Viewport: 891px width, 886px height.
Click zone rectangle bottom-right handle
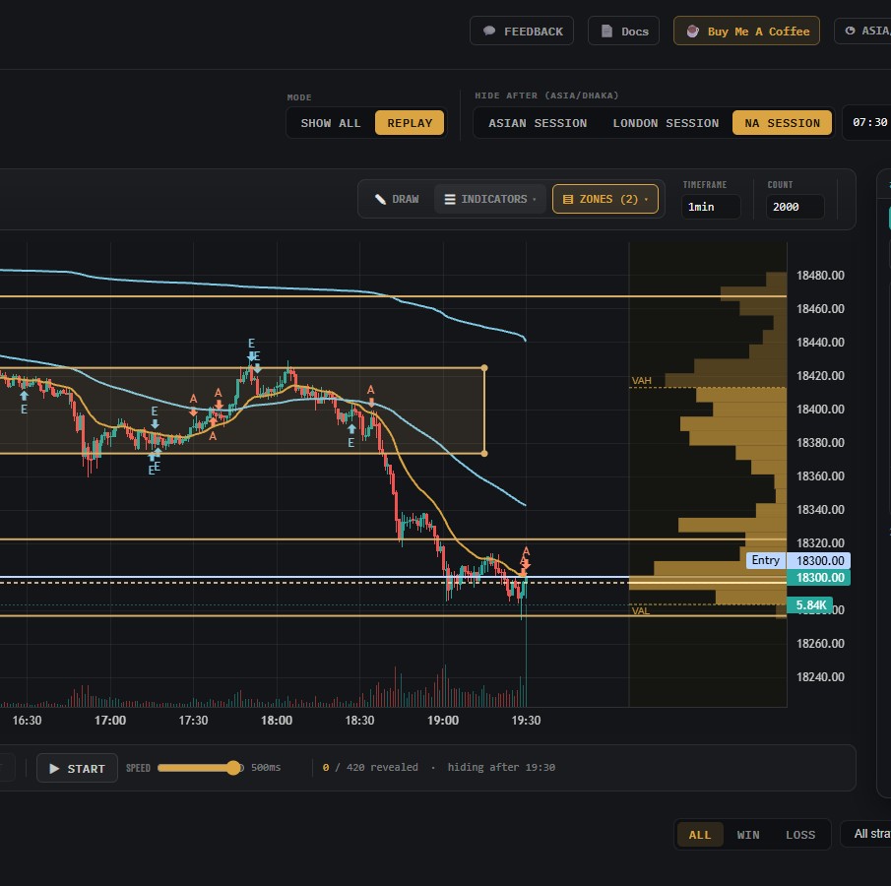click(x=484, y=454)
